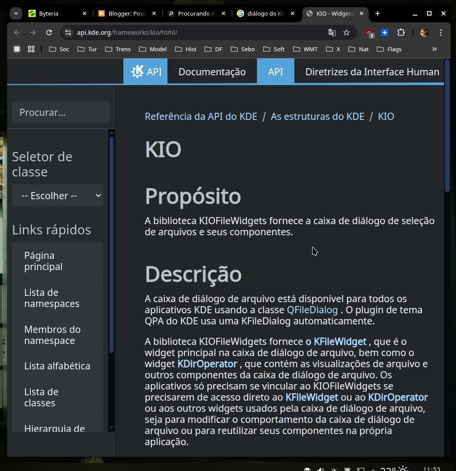Open the Chrome three-dot menu
456x471 pixels.
coord(441,33)
